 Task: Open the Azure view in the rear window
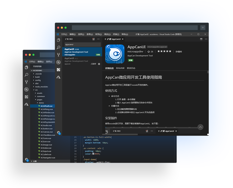26,104
